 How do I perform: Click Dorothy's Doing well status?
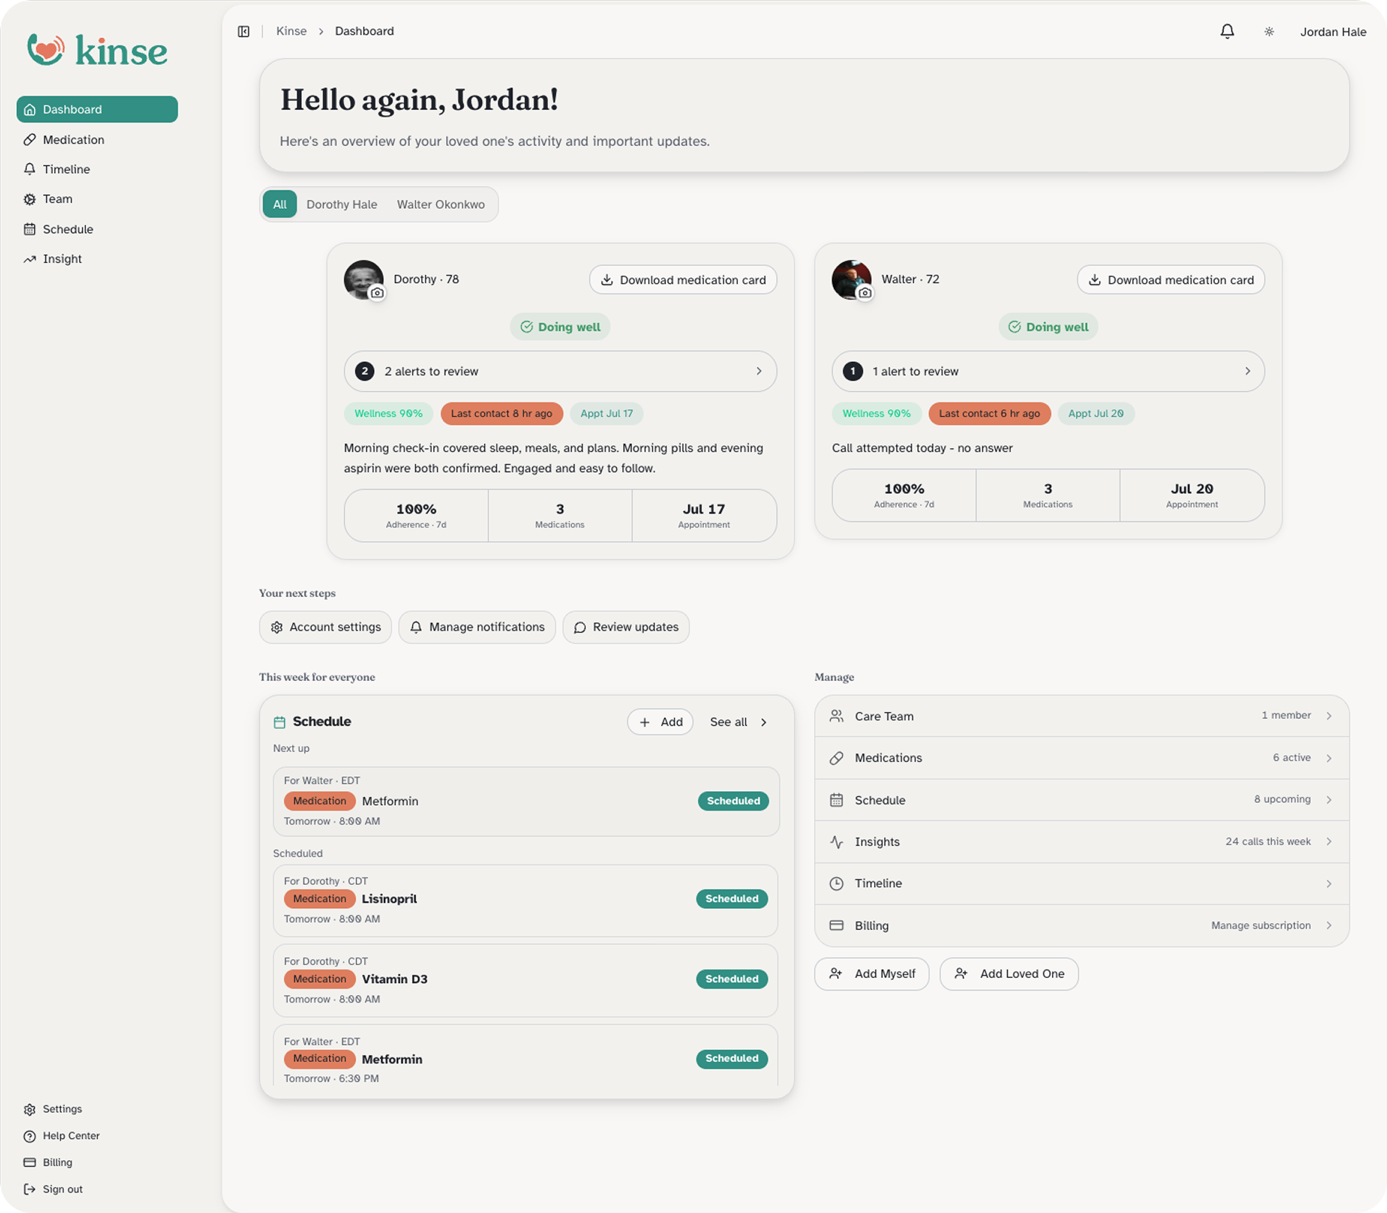560,327
